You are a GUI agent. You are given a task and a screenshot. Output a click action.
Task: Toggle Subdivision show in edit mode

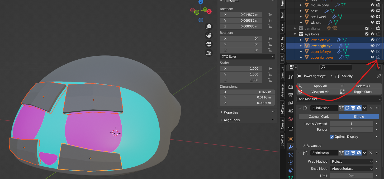pyautogui.click(x=347, y=108)
